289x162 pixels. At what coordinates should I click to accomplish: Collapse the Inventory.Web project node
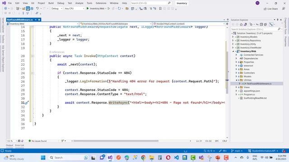[x=233, y=51]
